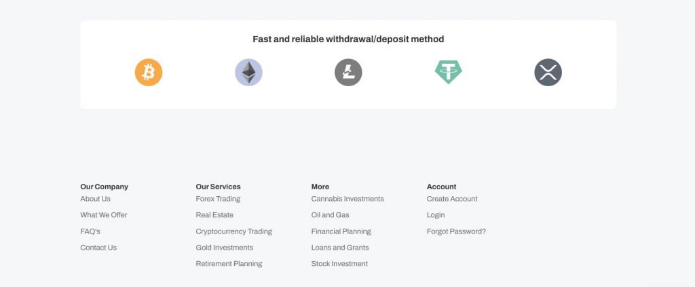The image size is (695, 287).
Task: Open the About Us link
Action: tap(96, 199)
